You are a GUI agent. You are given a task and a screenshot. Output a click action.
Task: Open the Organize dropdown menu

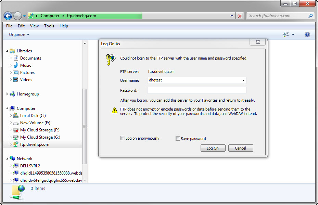pyautogui.click(x=19, y=35)
